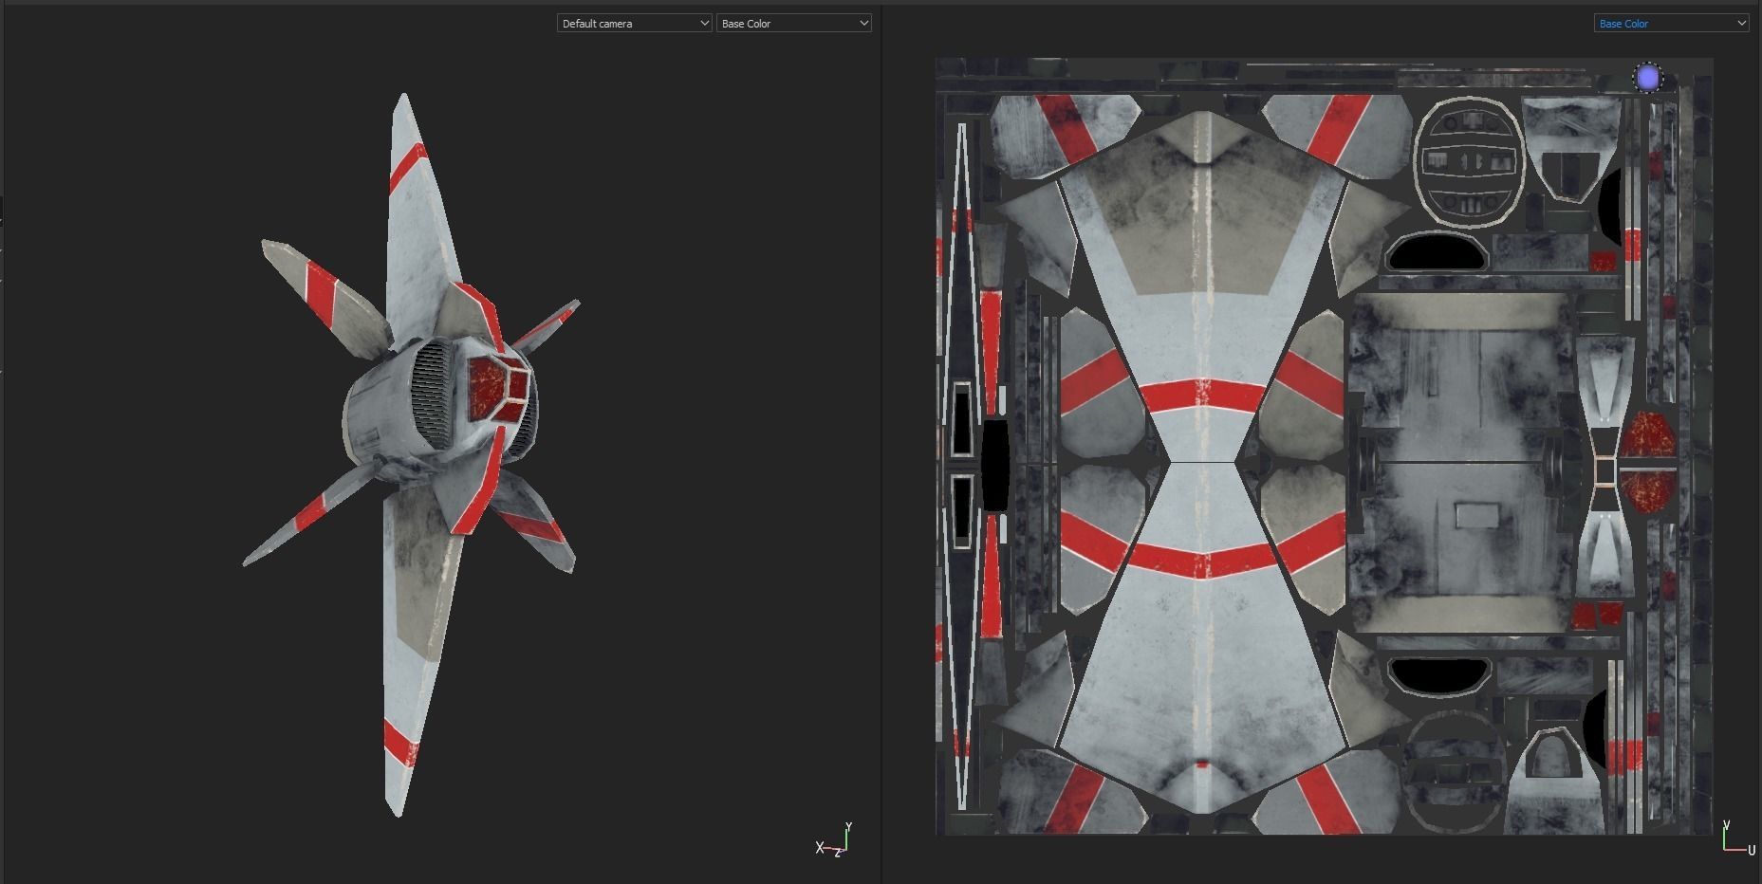
Task: Open the 3D viewport Base Color channel dropdown
Action: (x=794, y=24)
